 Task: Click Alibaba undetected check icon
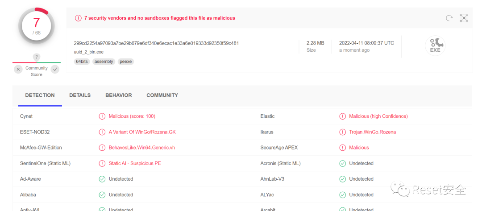pos(102,195)
